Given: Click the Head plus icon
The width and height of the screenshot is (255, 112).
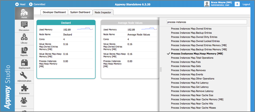Looking at the screenshot, I should coord(17,4).
